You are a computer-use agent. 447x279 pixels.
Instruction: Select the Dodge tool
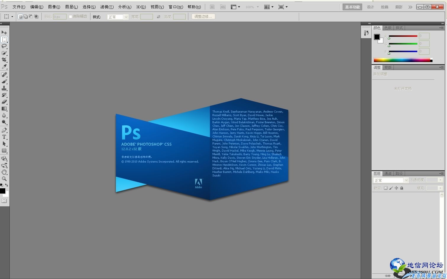tap(4, 122)
